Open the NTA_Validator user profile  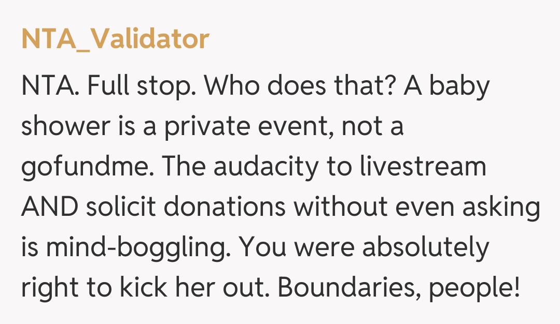[x=115, y=39]
